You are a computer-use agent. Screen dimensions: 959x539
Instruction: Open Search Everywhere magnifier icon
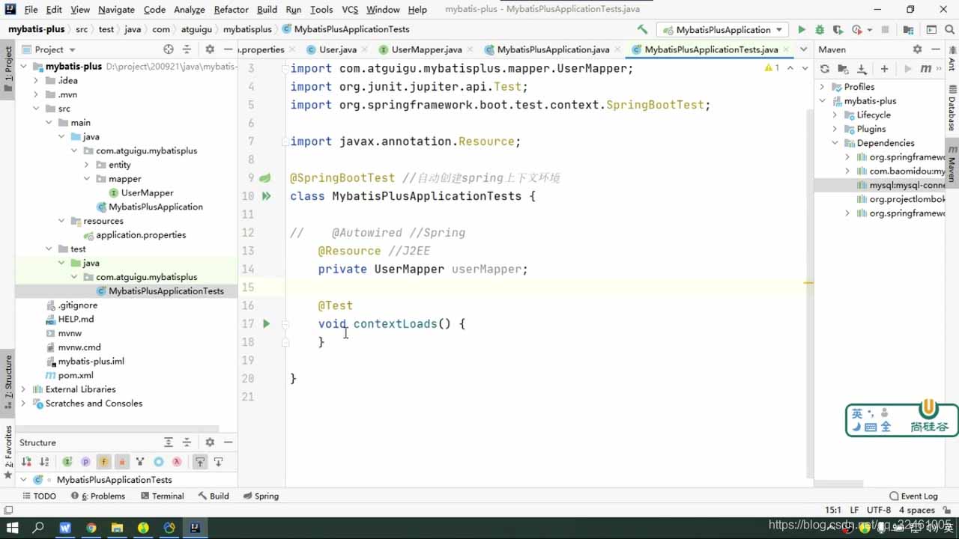click(949, 30)
